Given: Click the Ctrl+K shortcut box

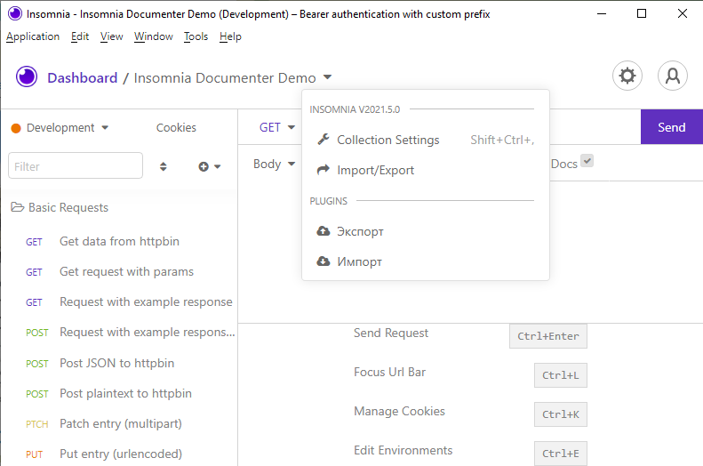Looking at the screenshot, I should pyautogui.click(x=561, y=414).
